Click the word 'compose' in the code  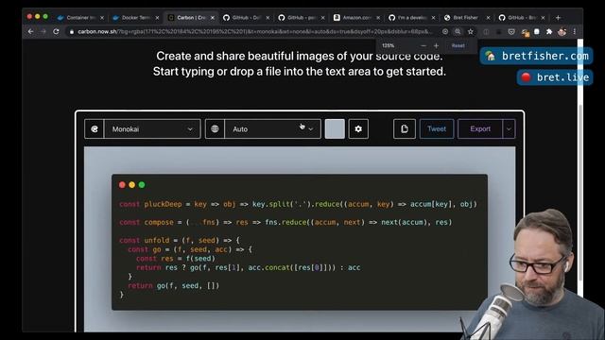(x=159, y=222)
